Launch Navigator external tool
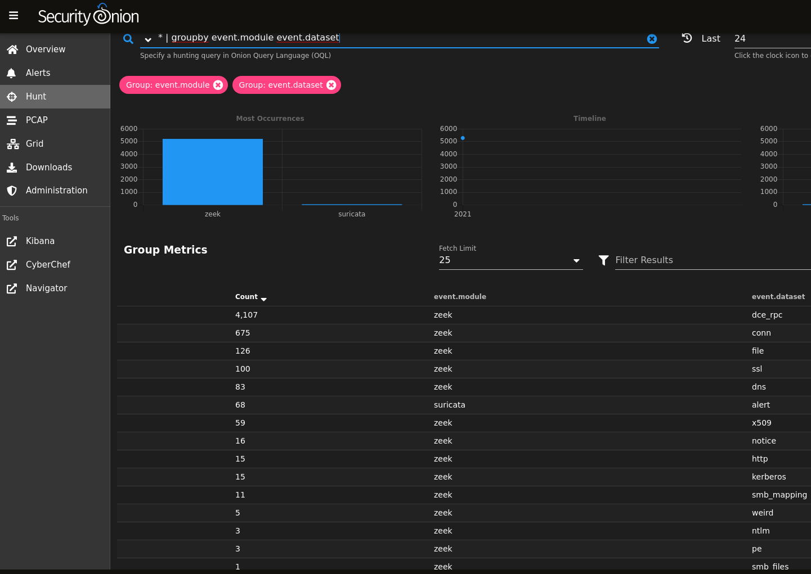Image resolution: width=811 pixels, height=574 pixels. coord(55,288)
